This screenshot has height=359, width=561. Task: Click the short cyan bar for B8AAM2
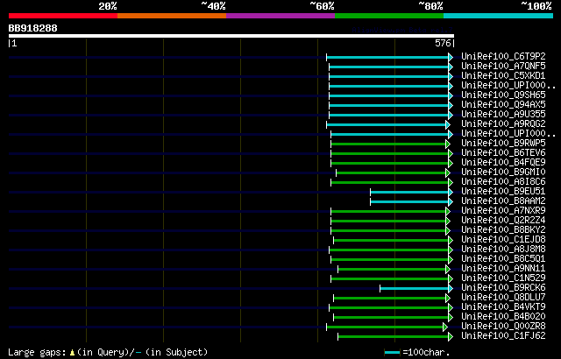(x=409, y=201)
